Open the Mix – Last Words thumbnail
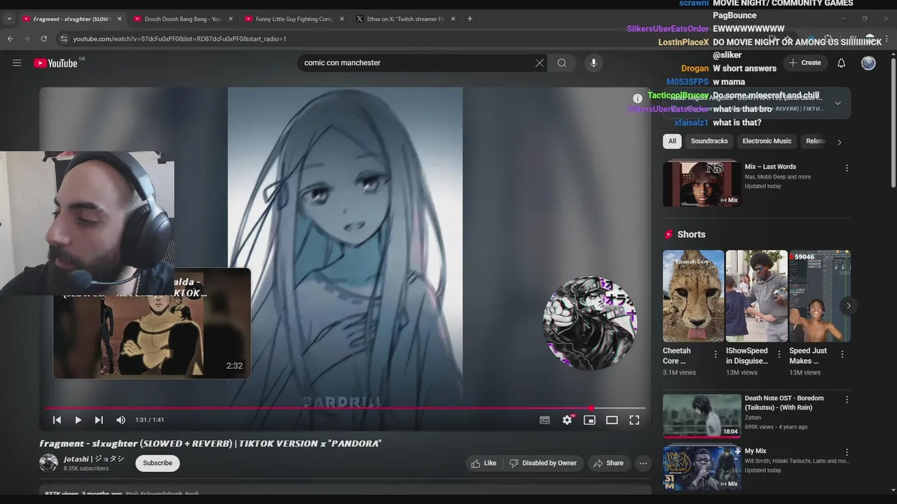Image resolution: width=897 pixels, height=504 pixels. (701, 184)
